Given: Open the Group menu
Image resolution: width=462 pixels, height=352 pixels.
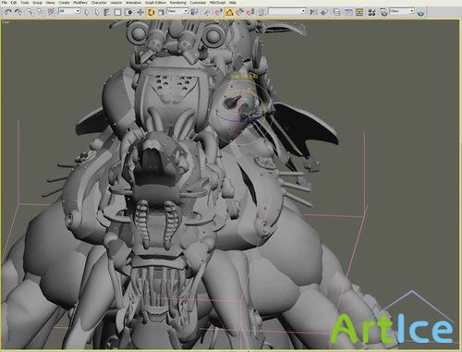Looking at the screenshot, I should pos(37,3).
